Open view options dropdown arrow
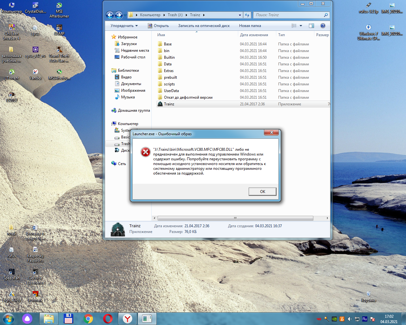406x325 pixels. (301, 26)
